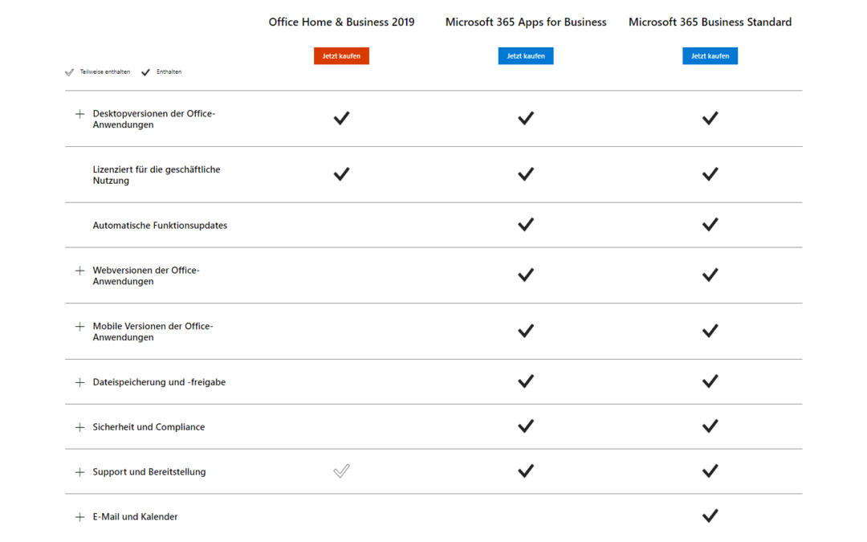Click Dateispeicherung checkmark under Apps for Business
The width and height of the screenshot is (867, 542).
525,381
